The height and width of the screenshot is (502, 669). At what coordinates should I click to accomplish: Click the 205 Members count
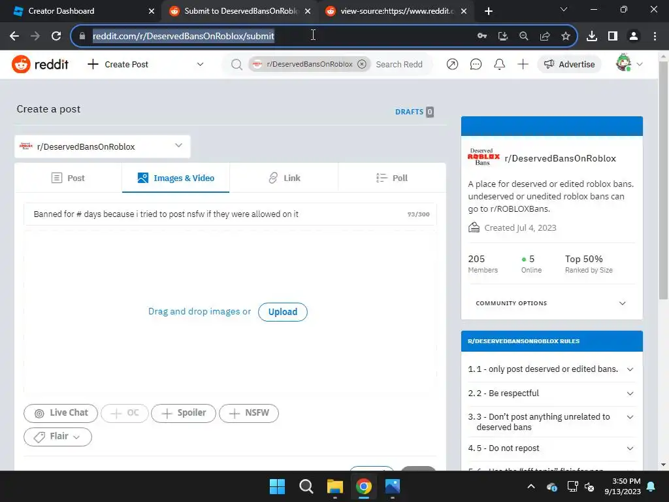[483, 264]
